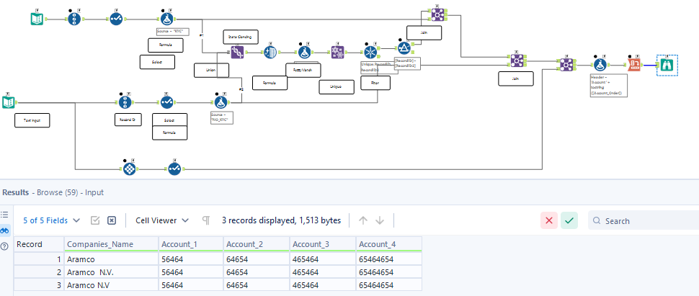
Task: Select Filter tool annotated [RecordID] = [RecordID2]
Action: [404, 48]
